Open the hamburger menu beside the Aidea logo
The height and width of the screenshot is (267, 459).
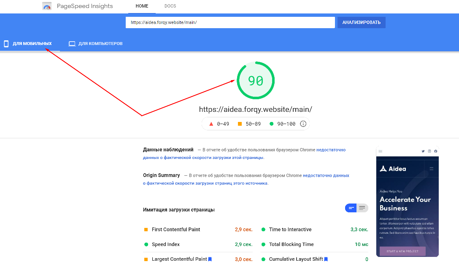coord(431,169)
